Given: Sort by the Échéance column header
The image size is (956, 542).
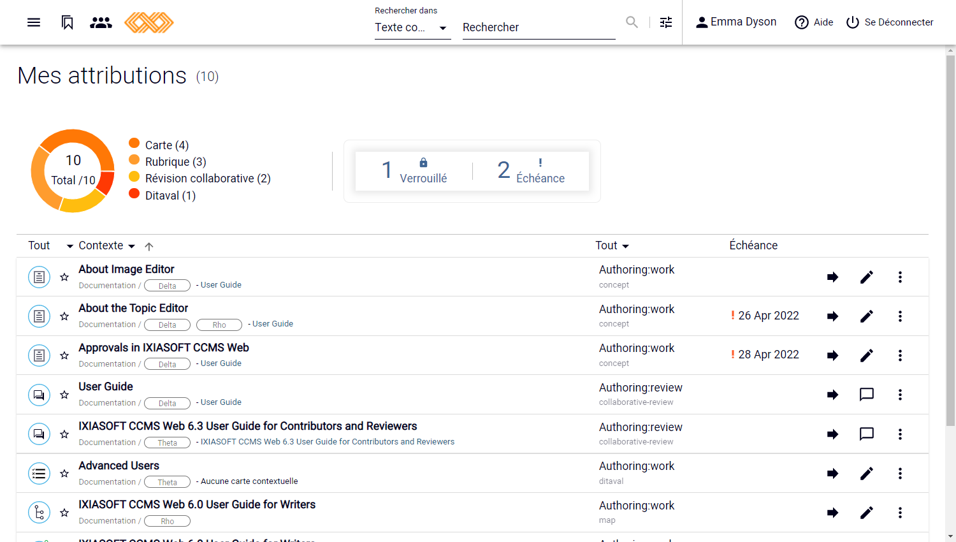Looking at the screenshot, I should pos(753,245).
